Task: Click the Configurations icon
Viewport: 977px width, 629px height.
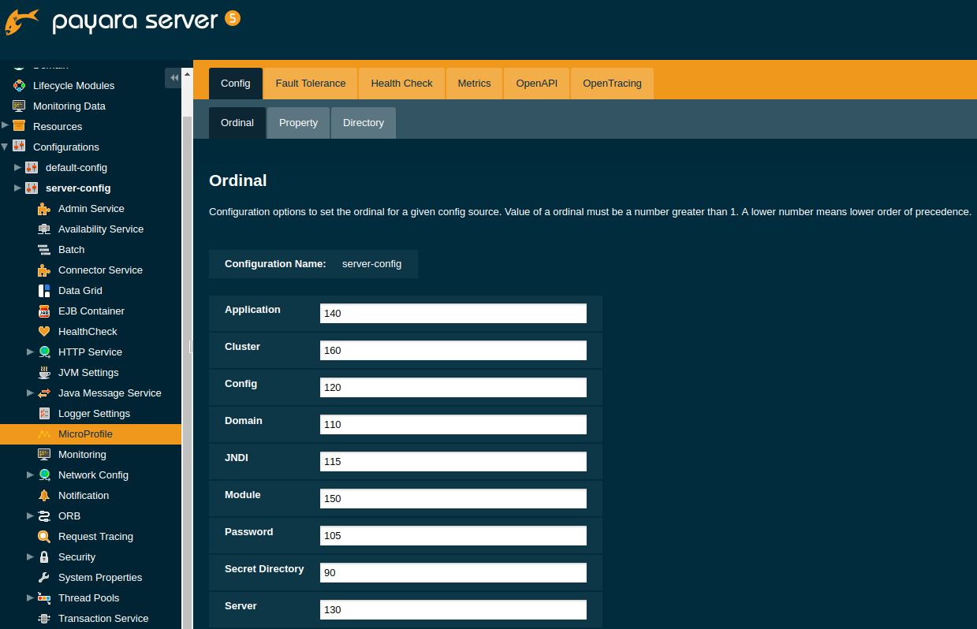Action: pyautogui.click(x=19, y=147)
